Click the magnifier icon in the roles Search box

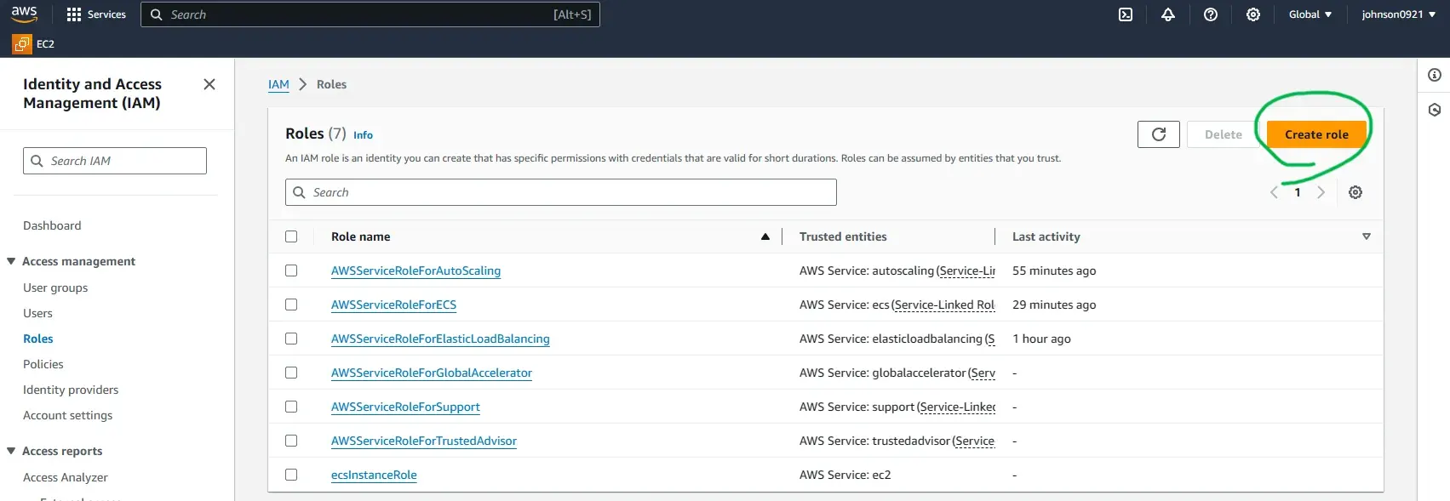click(299, 192)
